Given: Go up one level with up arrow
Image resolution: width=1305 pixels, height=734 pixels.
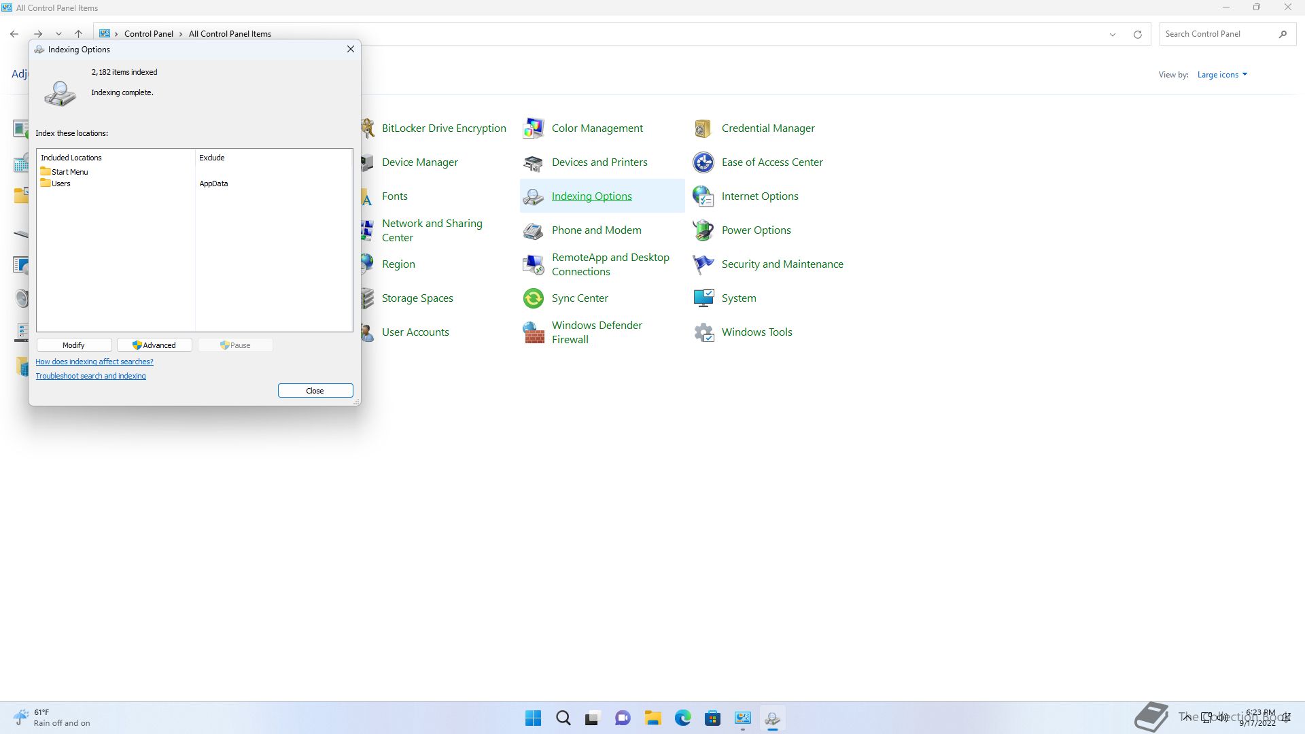Looking at the screenshot, I should click(79, 34).
